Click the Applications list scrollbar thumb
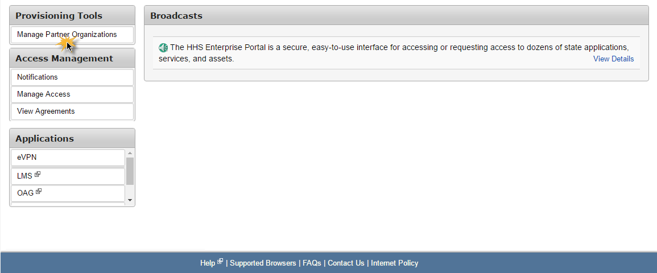This screenshot has height=273, width=657. tap(130, 171)
